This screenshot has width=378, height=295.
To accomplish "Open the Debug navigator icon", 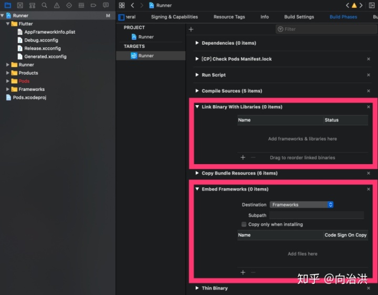I will pos(81,5).
